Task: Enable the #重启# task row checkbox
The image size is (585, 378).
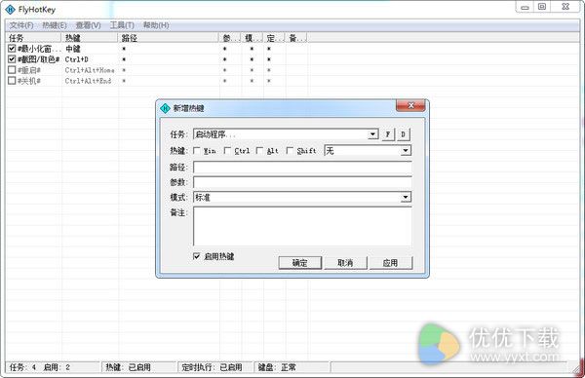Action: [x=12, y=70]
